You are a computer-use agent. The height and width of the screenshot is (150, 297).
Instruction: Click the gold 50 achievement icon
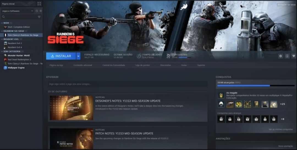[x=239, y=104]
